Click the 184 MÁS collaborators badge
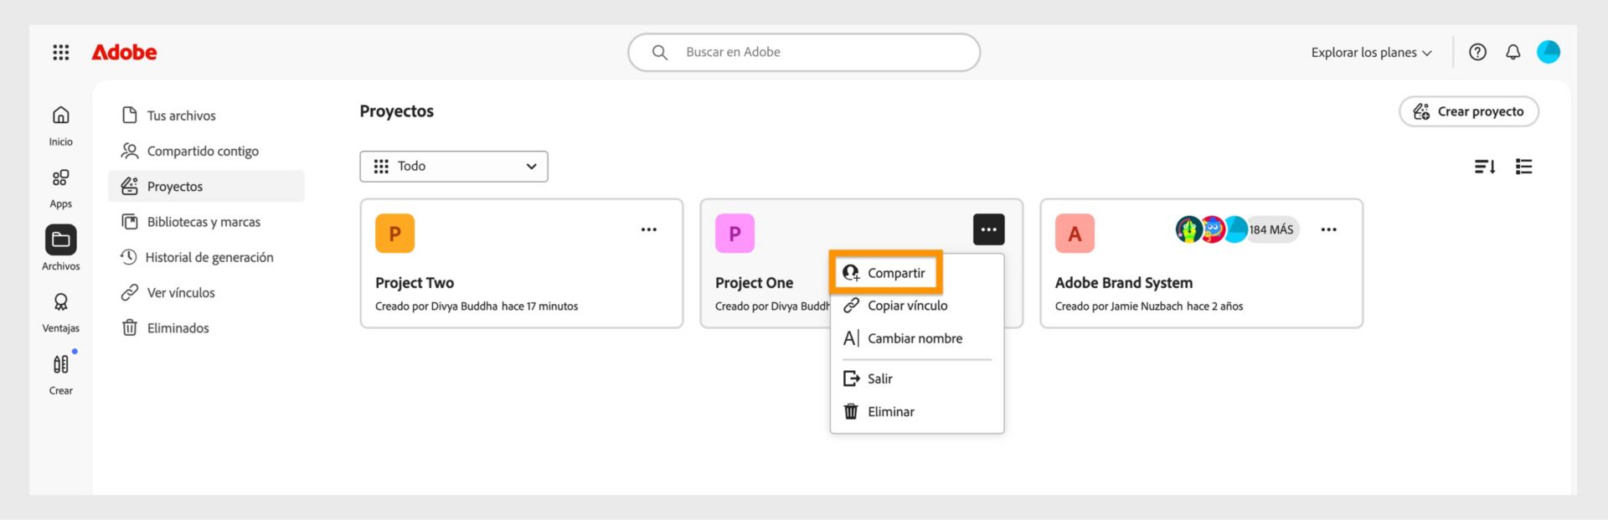This screenshot has height=520, width=1608. click(x=1272, y=229)
